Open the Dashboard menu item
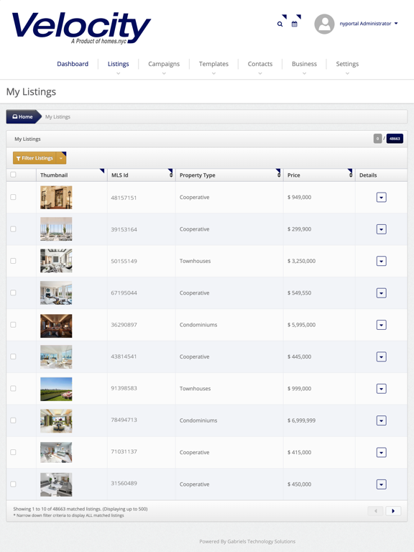Image resolution: width=414 pixels, height=552 pixels. coord(73,64)
